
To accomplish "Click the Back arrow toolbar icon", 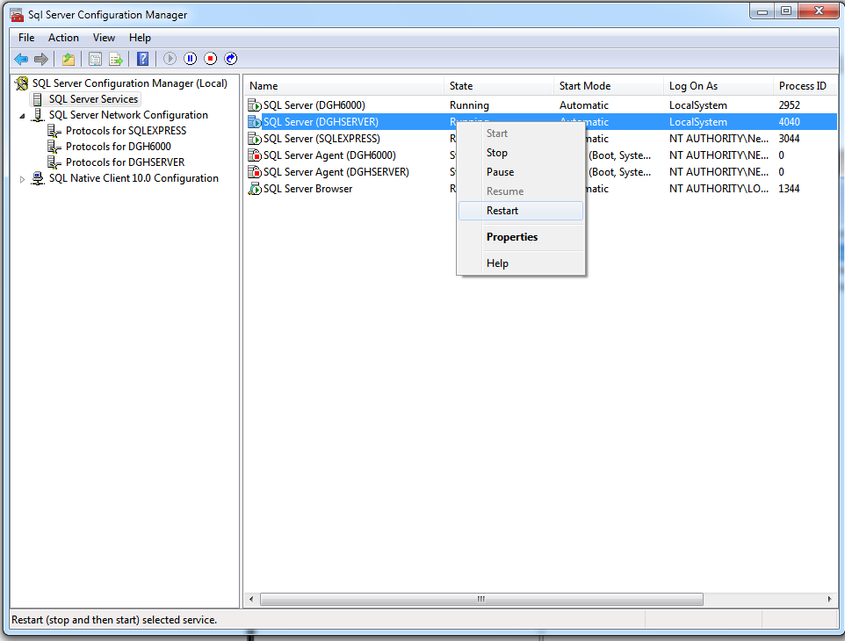I will [21, 59].
